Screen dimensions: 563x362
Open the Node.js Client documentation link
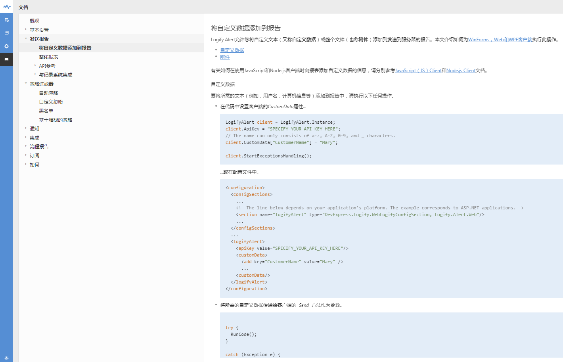click(461, 71)
